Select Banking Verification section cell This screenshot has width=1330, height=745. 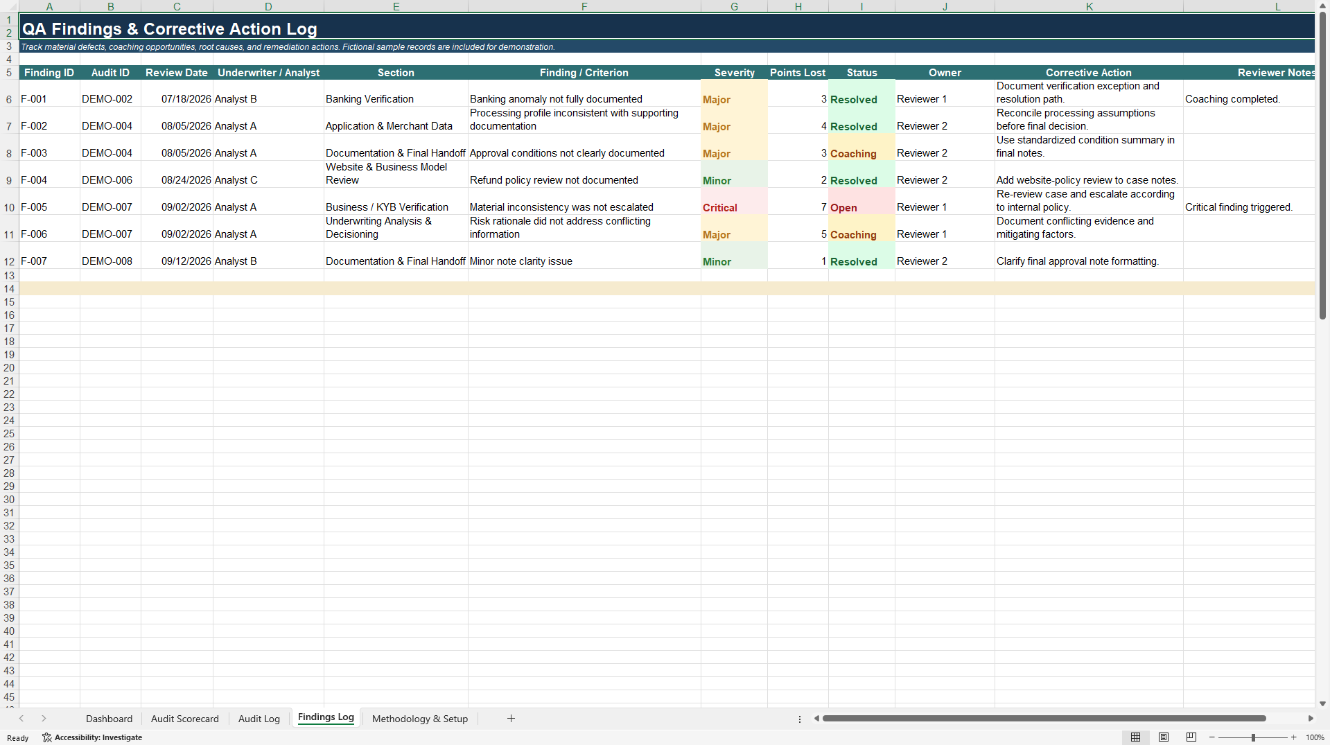[x=396, y=93]
